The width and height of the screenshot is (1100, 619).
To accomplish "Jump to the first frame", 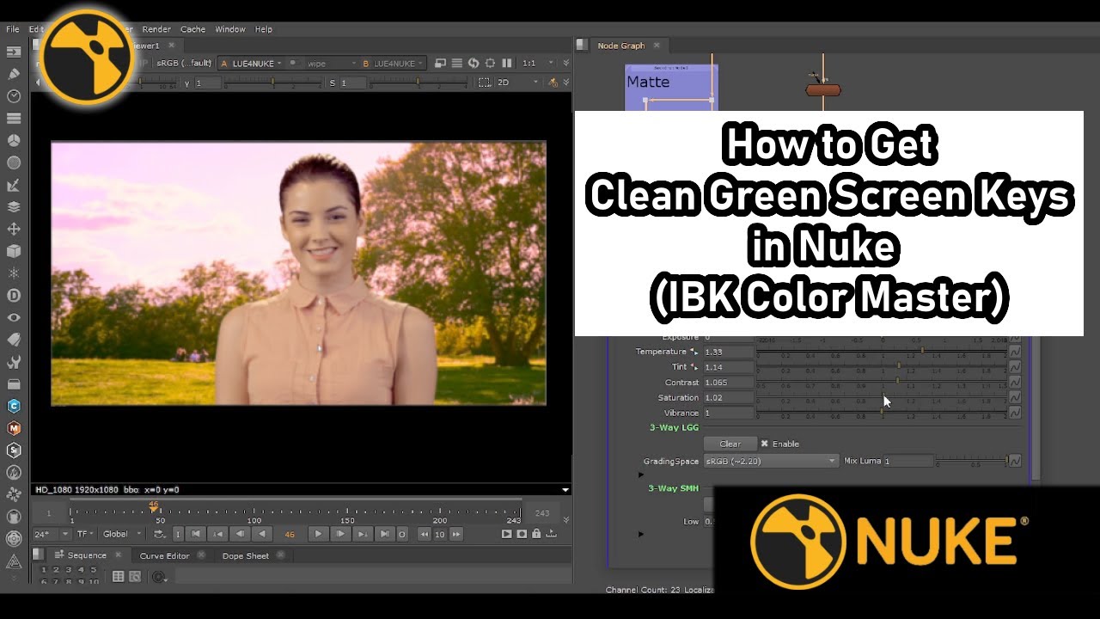I will tap(196, 534).
